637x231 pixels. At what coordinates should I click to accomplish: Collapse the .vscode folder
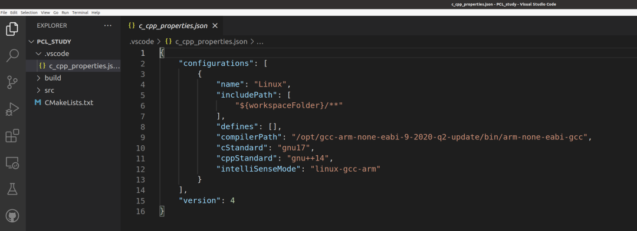coord(38,53)
